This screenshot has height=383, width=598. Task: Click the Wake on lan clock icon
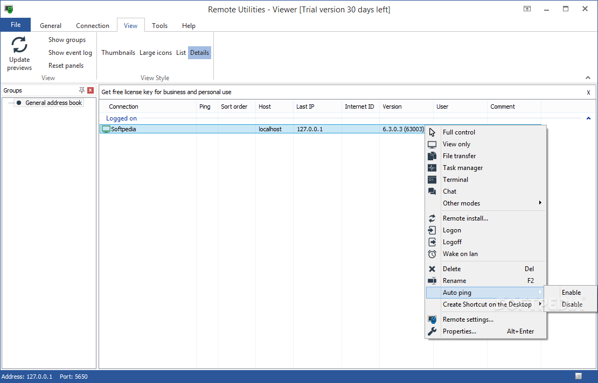(432, 254)
